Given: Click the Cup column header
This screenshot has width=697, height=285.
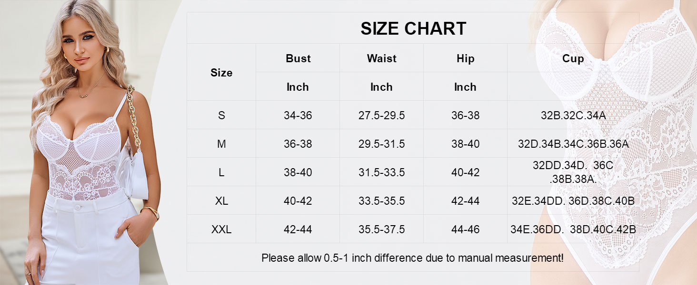Looking at the screenshot, I should [x=573, y=58].
